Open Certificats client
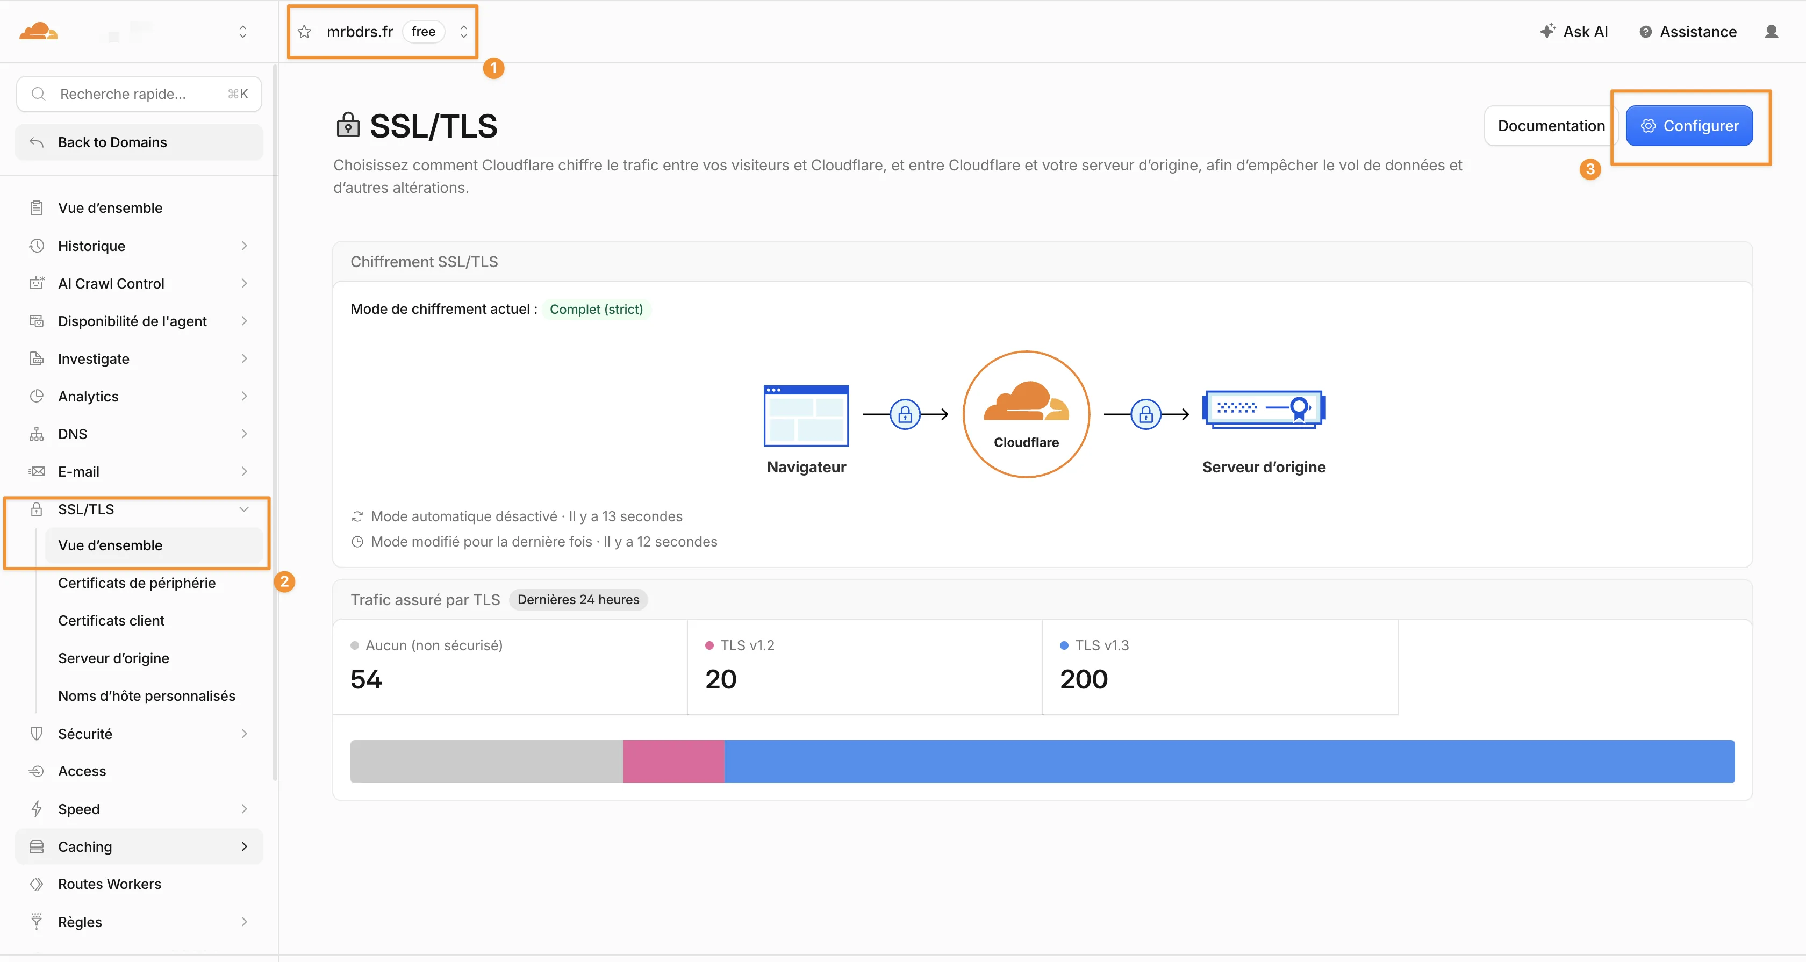1806x962 pixels. [x=111, y=621]
